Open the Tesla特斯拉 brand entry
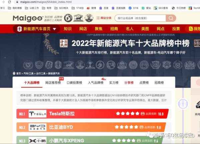Screen dimensions: 200x144 coord(62,114)
